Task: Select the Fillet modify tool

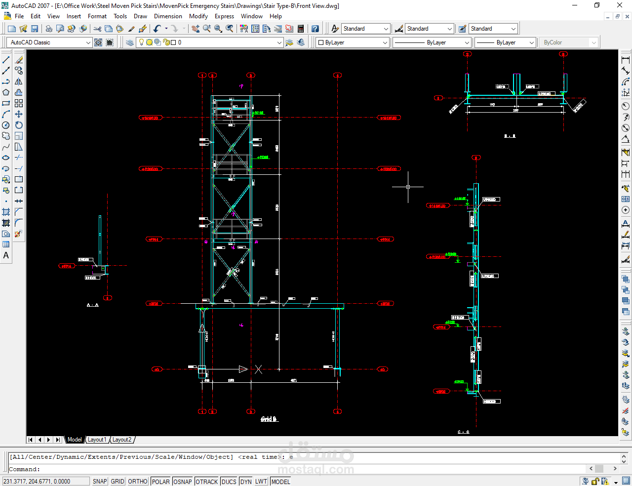Action: pyautogui.click(x=19, y=223)
